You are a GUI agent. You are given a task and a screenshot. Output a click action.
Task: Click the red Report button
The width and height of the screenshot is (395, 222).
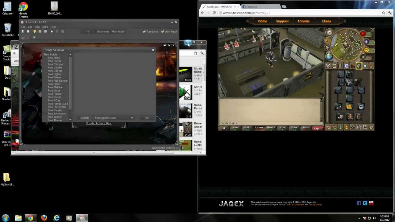tap(318, 128)
